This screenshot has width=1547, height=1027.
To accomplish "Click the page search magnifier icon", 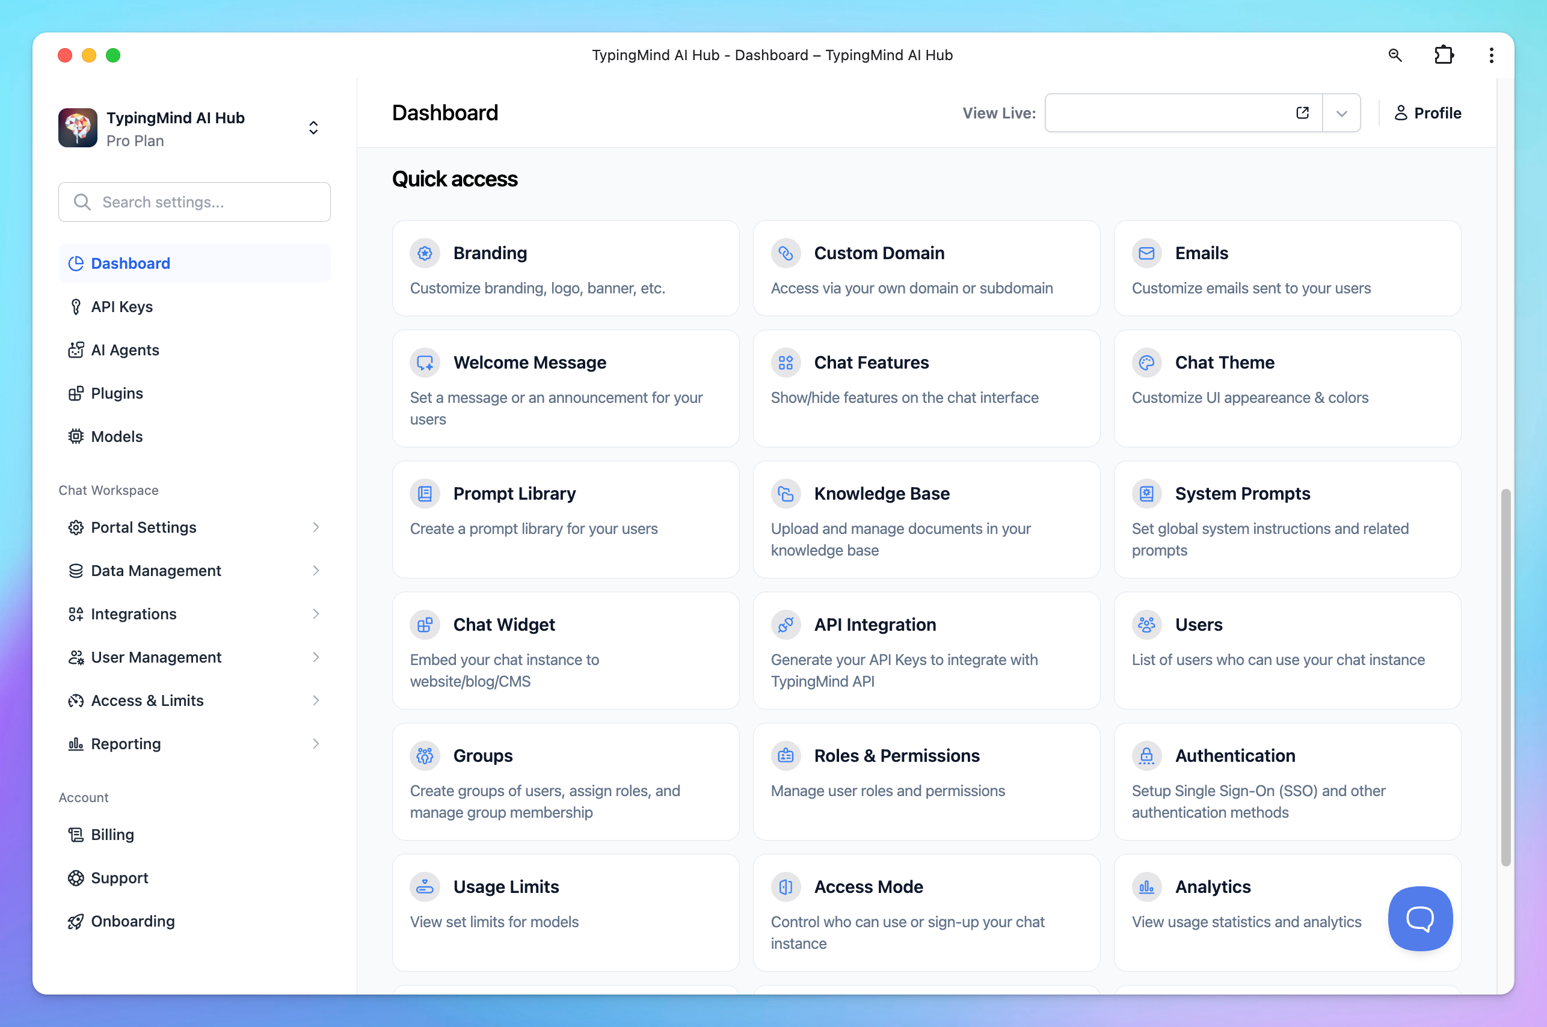I will point(1394,55).
